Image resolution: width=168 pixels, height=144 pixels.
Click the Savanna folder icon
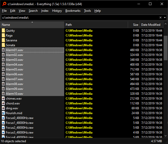(3, 40)
